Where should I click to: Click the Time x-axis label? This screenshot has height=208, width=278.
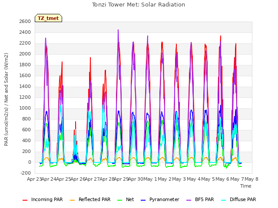click(x=246, y=186)
